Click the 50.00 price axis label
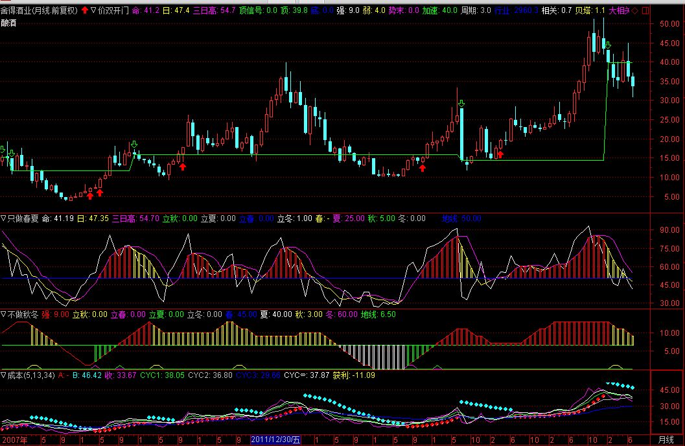This screenshot has height=446, width=685. pos(669,24)
